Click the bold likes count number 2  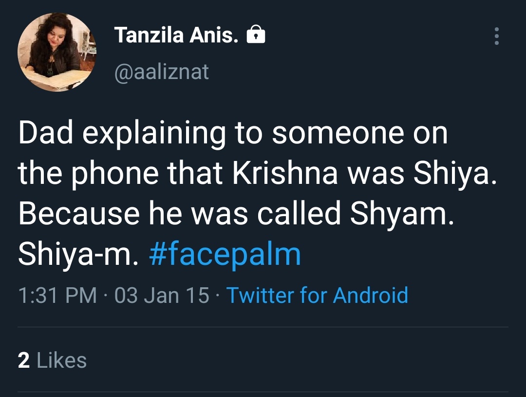(24, 360)
